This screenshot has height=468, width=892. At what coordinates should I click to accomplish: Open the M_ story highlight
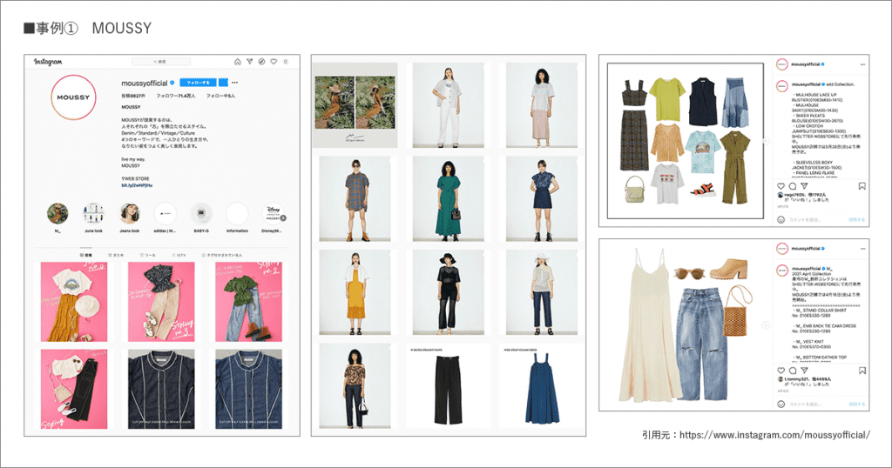coord(57,213)
